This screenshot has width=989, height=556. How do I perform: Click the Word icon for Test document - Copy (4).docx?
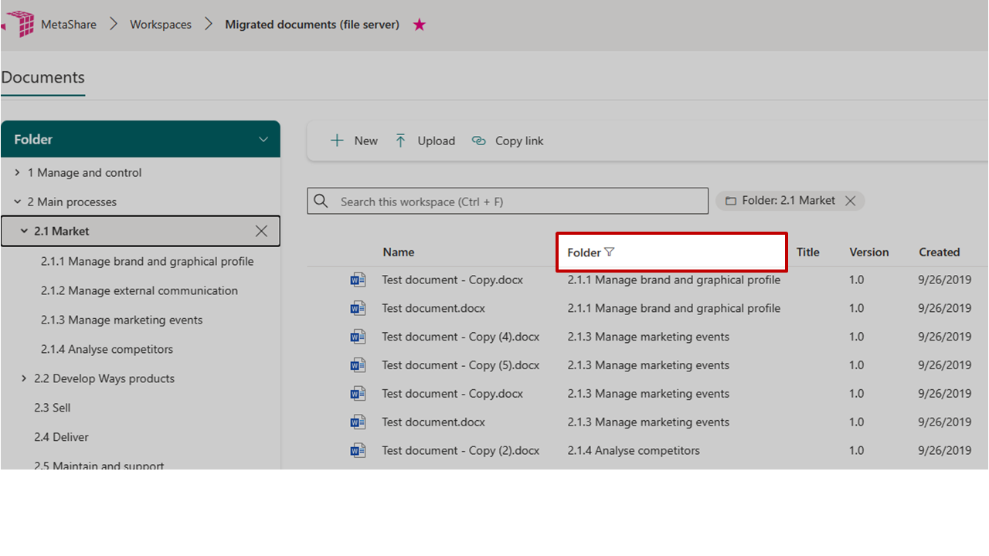tap(358, 337)
